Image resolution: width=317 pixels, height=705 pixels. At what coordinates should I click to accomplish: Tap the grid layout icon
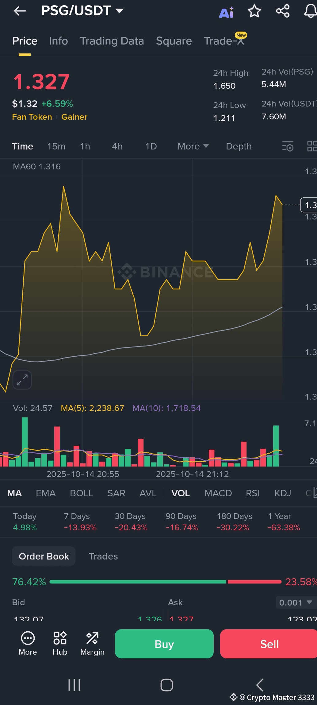pos(312,146)
